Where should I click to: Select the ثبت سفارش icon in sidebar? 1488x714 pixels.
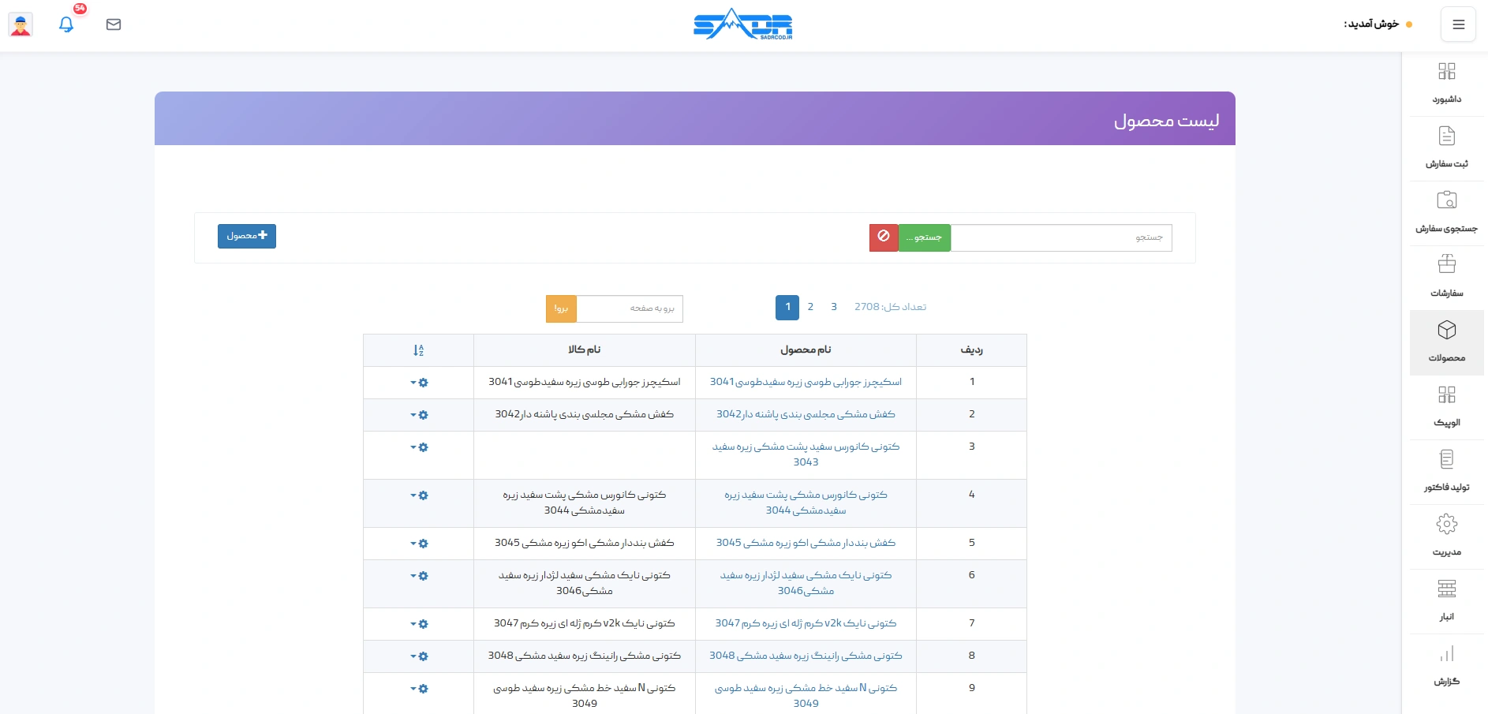click(x=1447, y=147)
